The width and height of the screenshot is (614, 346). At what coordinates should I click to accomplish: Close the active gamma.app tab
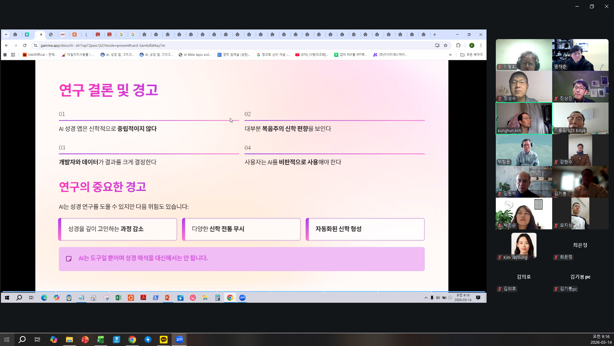[x=41, y=35]
